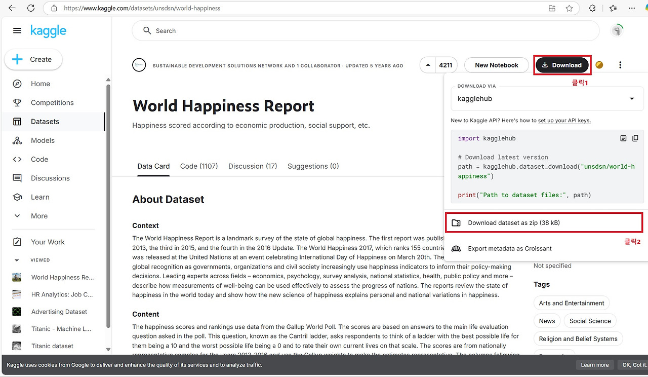Click the 4211 upvote count

445,65
